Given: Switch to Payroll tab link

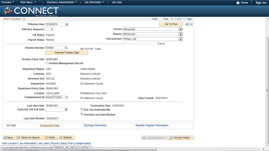Looking at the screenshot, I should pos(55,143).
